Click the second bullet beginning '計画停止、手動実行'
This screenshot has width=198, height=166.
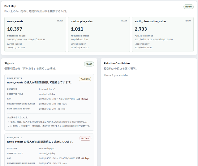pos(50,126)
